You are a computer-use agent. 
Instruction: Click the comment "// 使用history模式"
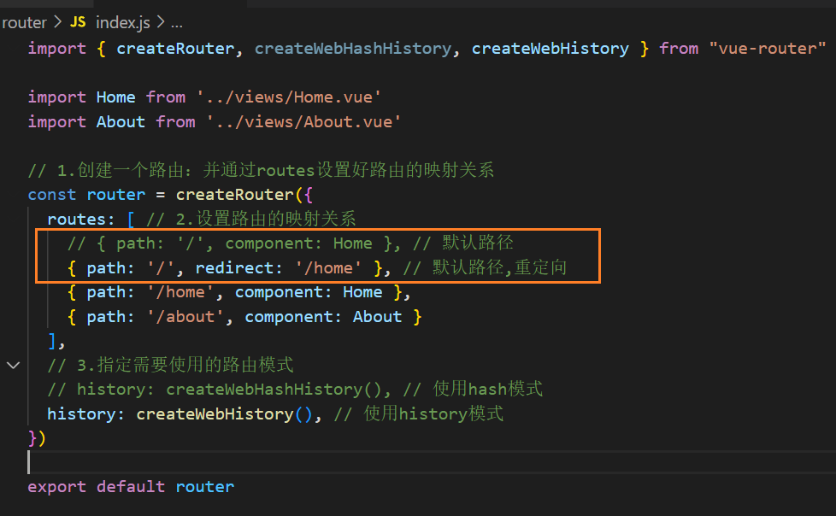pos(419,413)
